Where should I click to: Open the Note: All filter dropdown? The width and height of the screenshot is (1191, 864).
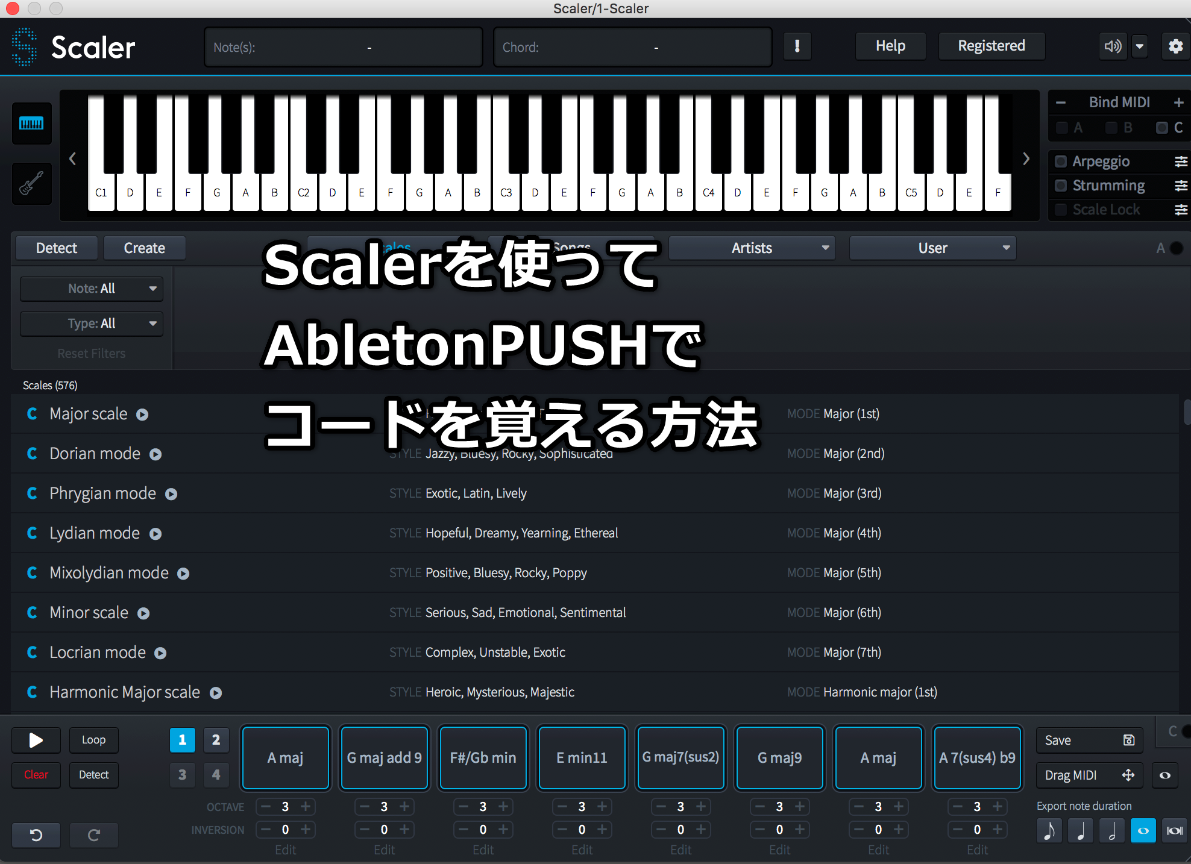(92, 289)
